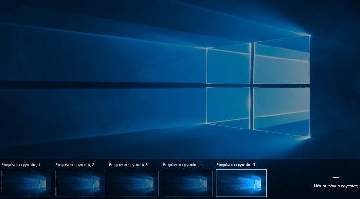Select the highlighted Επιφάνεια εργασίας 5 thumbnail
Screen dimensions: 360x199
tap(241, 183)
